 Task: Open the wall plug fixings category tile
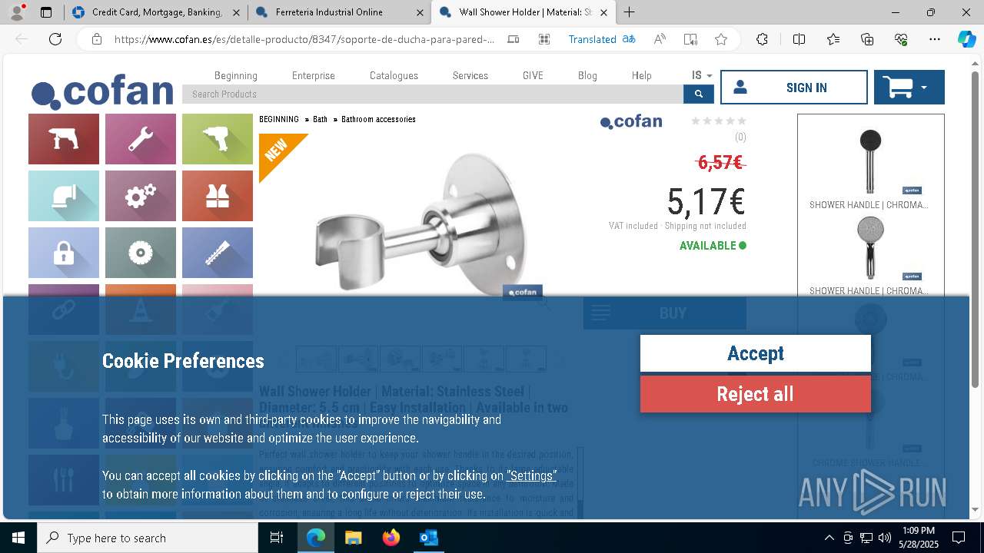point(218,253)
